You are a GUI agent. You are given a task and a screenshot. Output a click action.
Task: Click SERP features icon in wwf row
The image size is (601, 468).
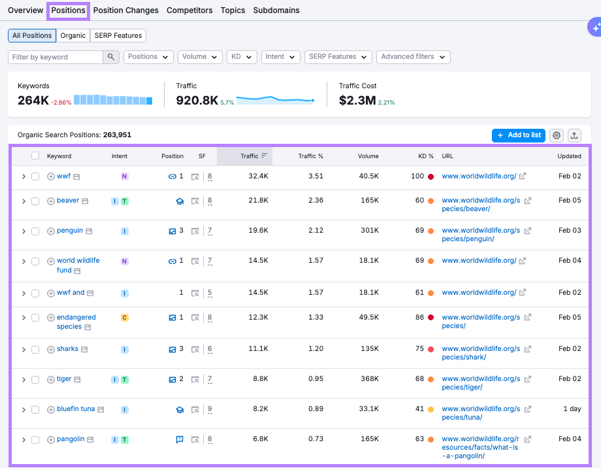click(195, 176)
